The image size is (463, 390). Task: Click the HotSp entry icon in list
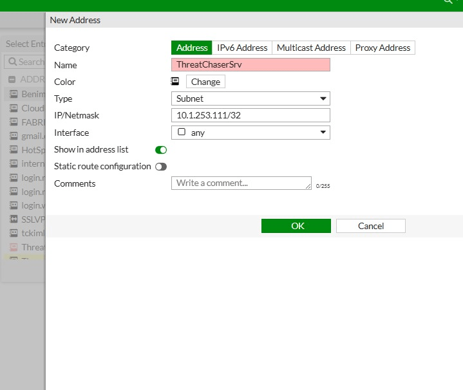pos(13,149)
